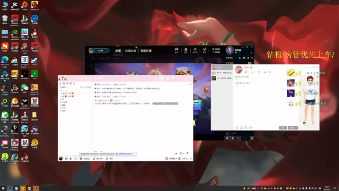This screenshot has width=339, height=191.
Task: Open the notification center on taskbar
Action: [335, 188]
